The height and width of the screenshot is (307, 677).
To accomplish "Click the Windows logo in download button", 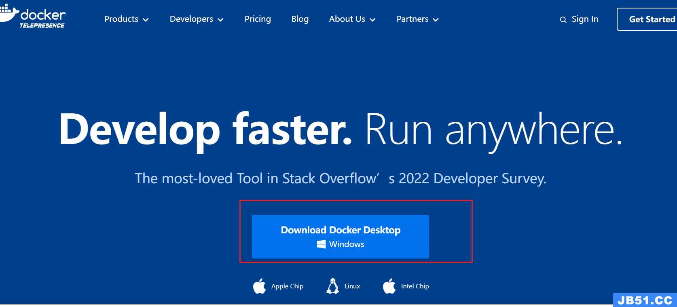I will (x=321, y=244).
